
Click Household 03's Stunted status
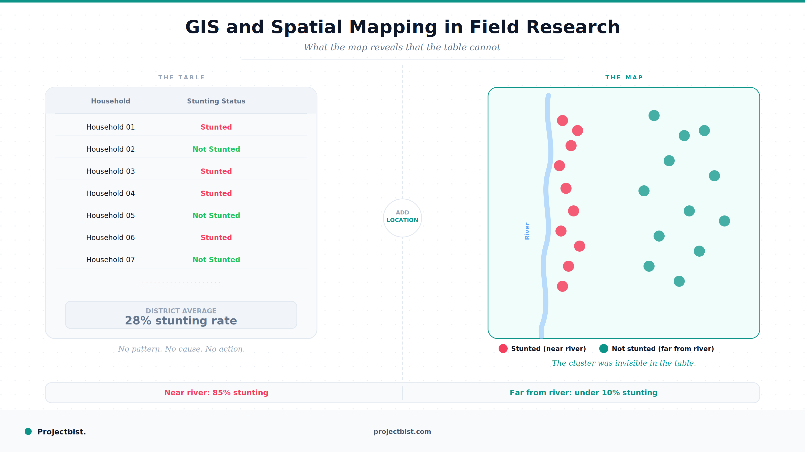pos(216,171)
